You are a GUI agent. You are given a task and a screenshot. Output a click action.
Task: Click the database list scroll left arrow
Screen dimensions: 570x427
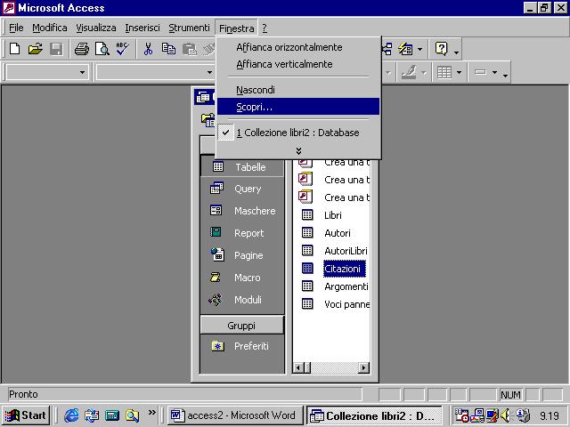point(298,367)
